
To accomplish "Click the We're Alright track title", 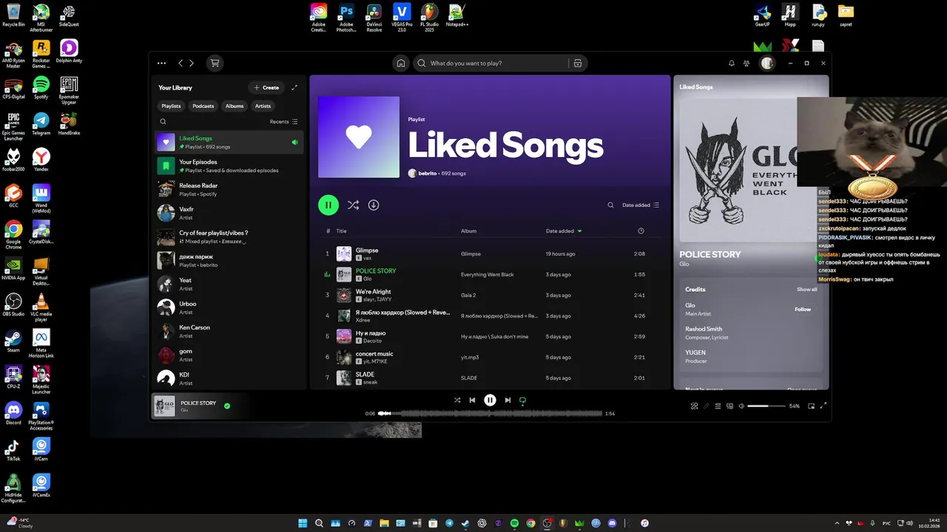I will pyautogui.click(x=373, y=292).
